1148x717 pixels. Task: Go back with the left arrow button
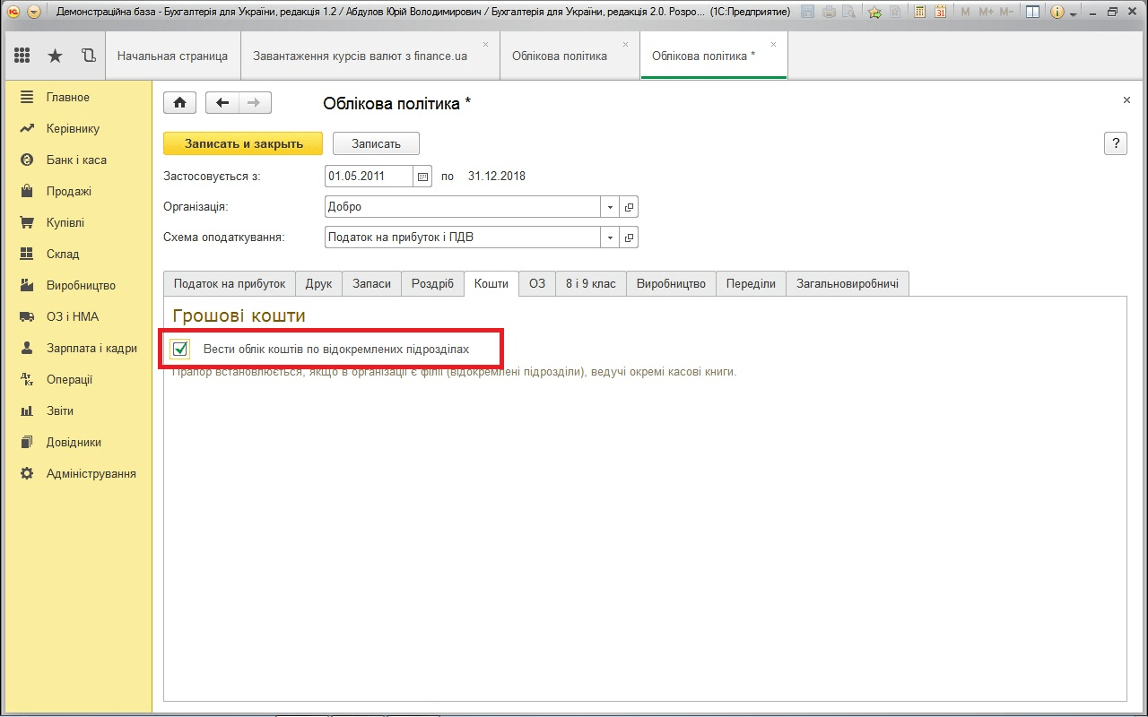click(222, 103)
